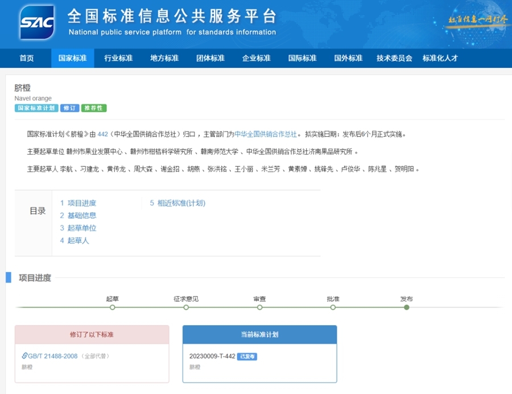
Task: Click the 已发布 status badge
Action: tap(247, 356)
